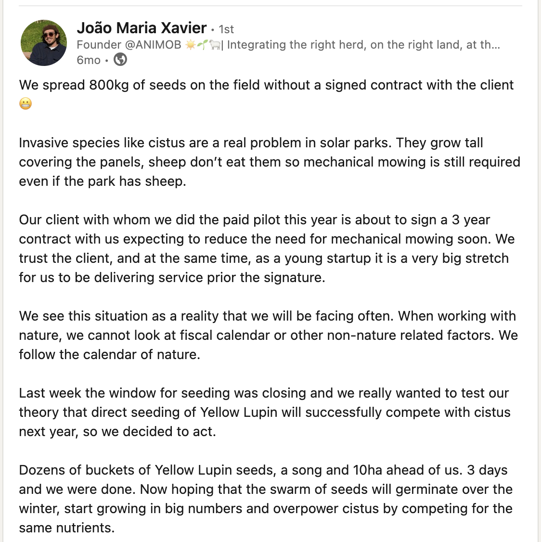The width and height of the screenshot is (541, 542).
Task: Click the 6mo post timestamp
Action: [x=89, y=60]
